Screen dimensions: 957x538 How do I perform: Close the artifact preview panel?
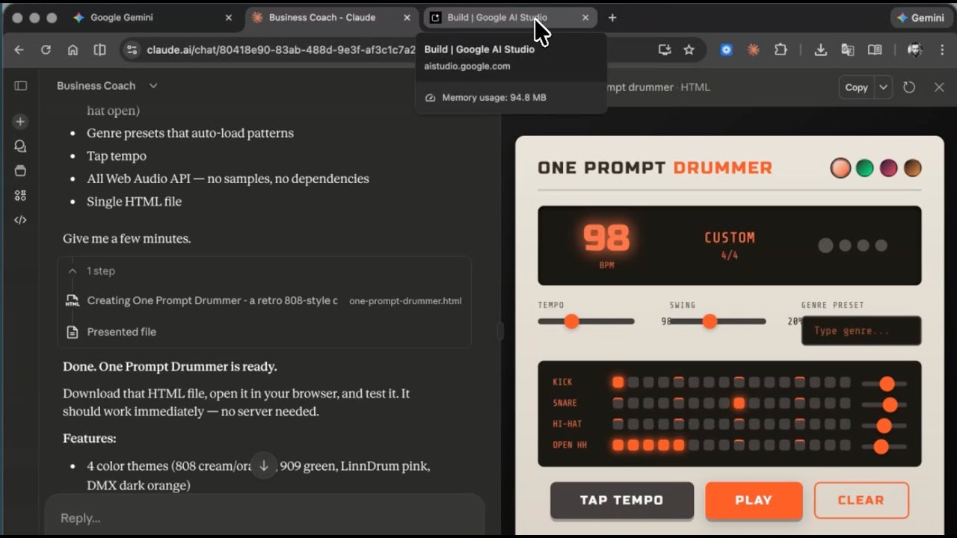939,87
